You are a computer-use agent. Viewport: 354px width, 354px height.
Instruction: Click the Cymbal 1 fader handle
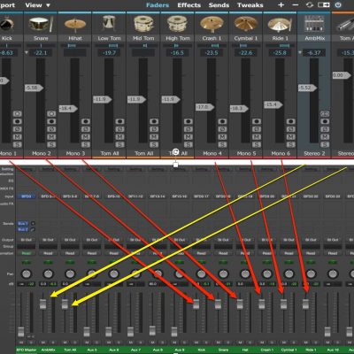(239, 109)
